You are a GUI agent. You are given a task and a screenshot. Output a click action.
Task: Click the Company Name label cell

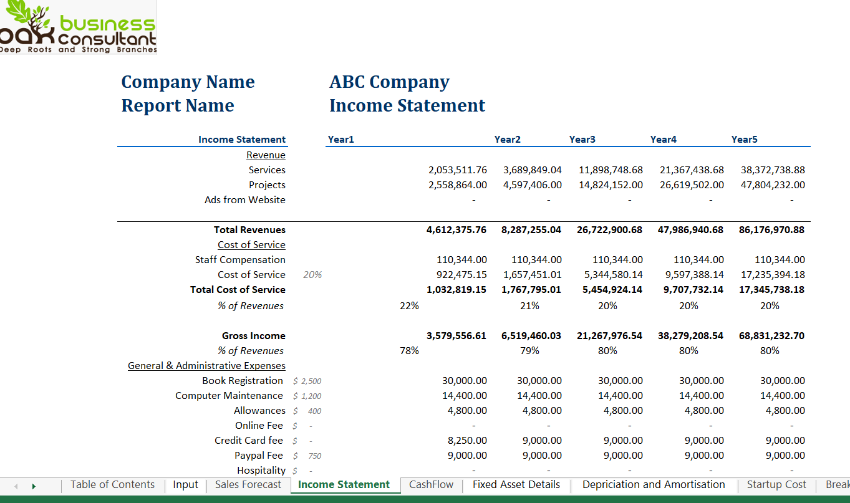pyautogui.click(x=188, y=82)
